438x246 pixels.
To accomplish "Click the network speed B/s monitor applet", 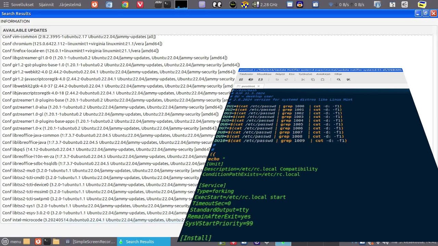I will click(346, 4).
